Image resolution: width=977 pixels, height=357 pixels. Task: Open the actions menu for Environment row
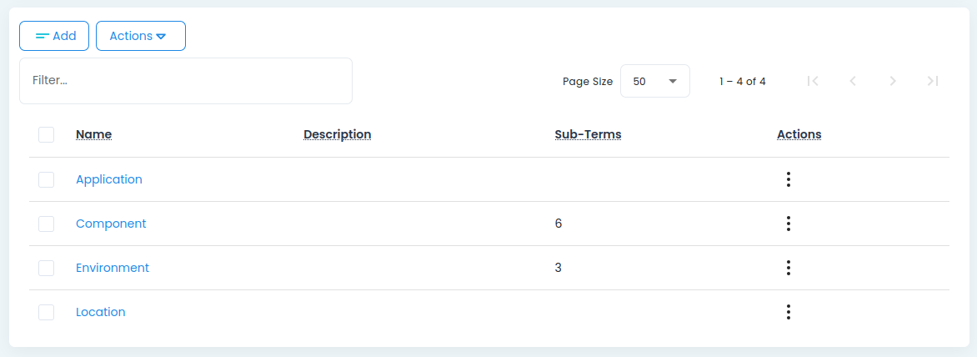click(788, 268)
